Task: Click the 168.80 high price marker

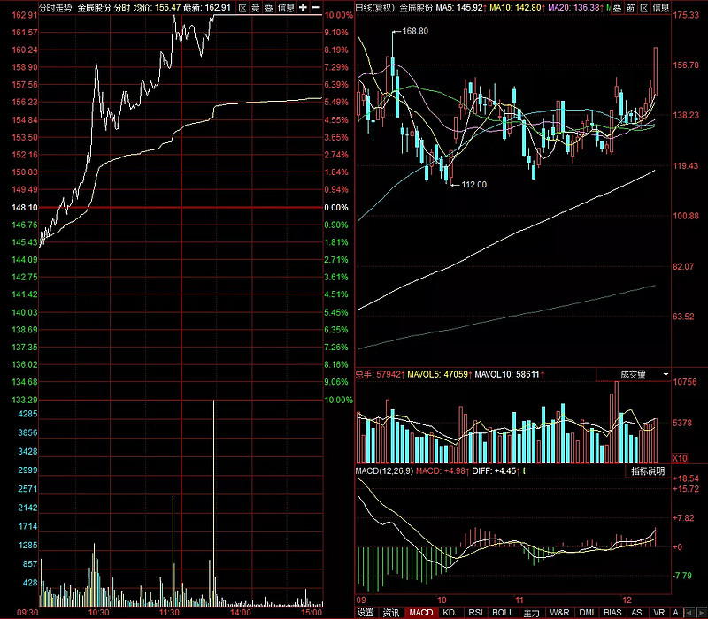Action: 415,31
